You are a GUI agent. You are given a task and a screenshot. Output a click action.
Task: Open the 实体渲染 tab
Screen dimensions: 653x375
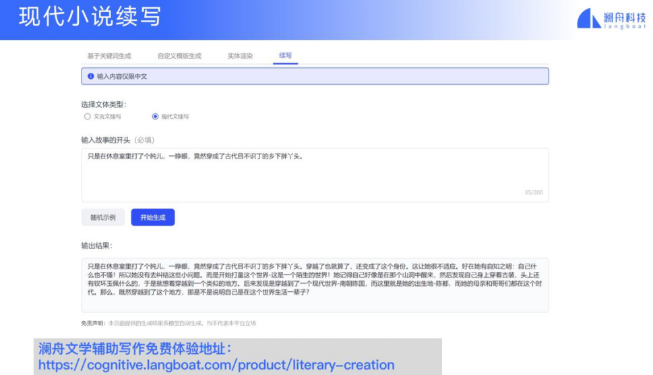coord(240,56)
